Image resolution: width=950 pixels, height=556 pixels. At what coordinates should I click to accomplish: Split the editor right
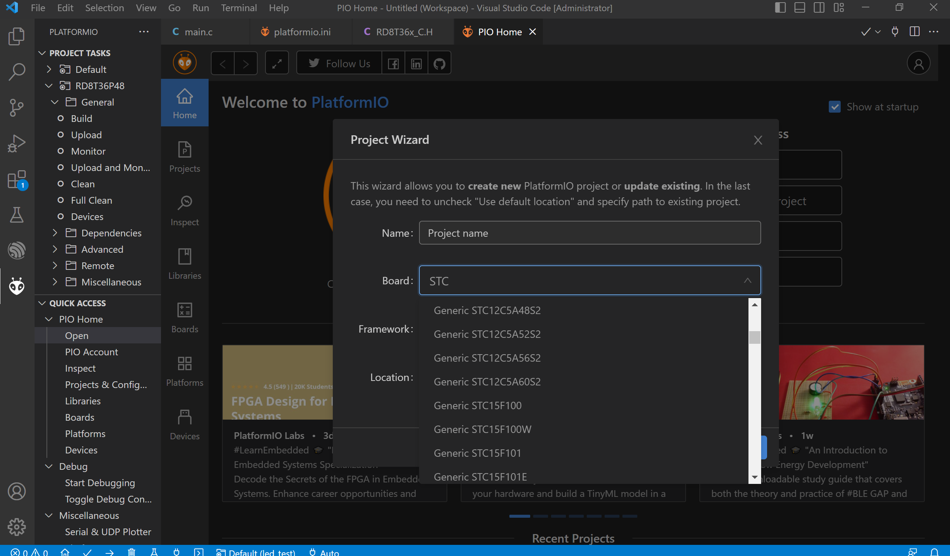[x=915, y=32]
